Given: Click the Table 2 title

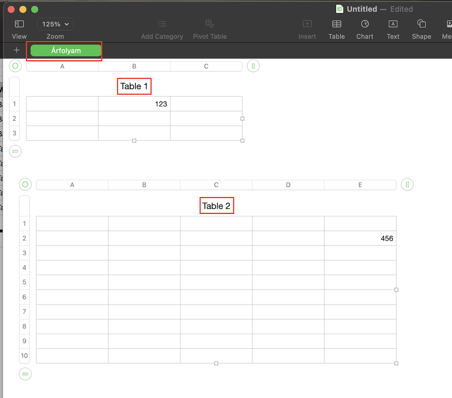Looking at the screenshot, I should (216, 206).
